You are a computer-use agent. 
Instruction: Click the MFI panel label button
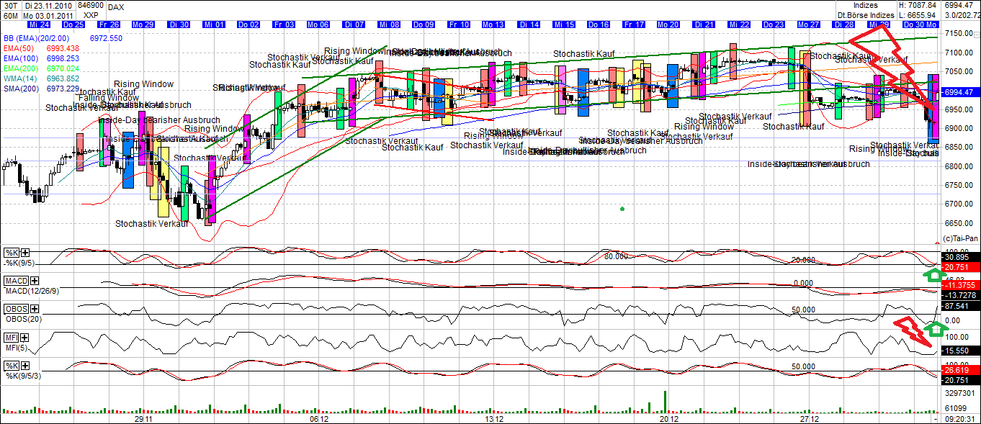coord(12,337)
